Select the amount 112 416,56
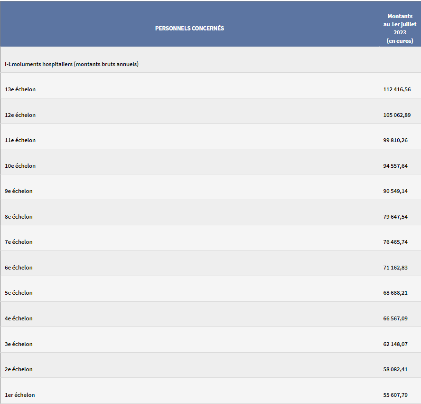The image size is (421, 404). pyautogui.click(x=397, y=89)
